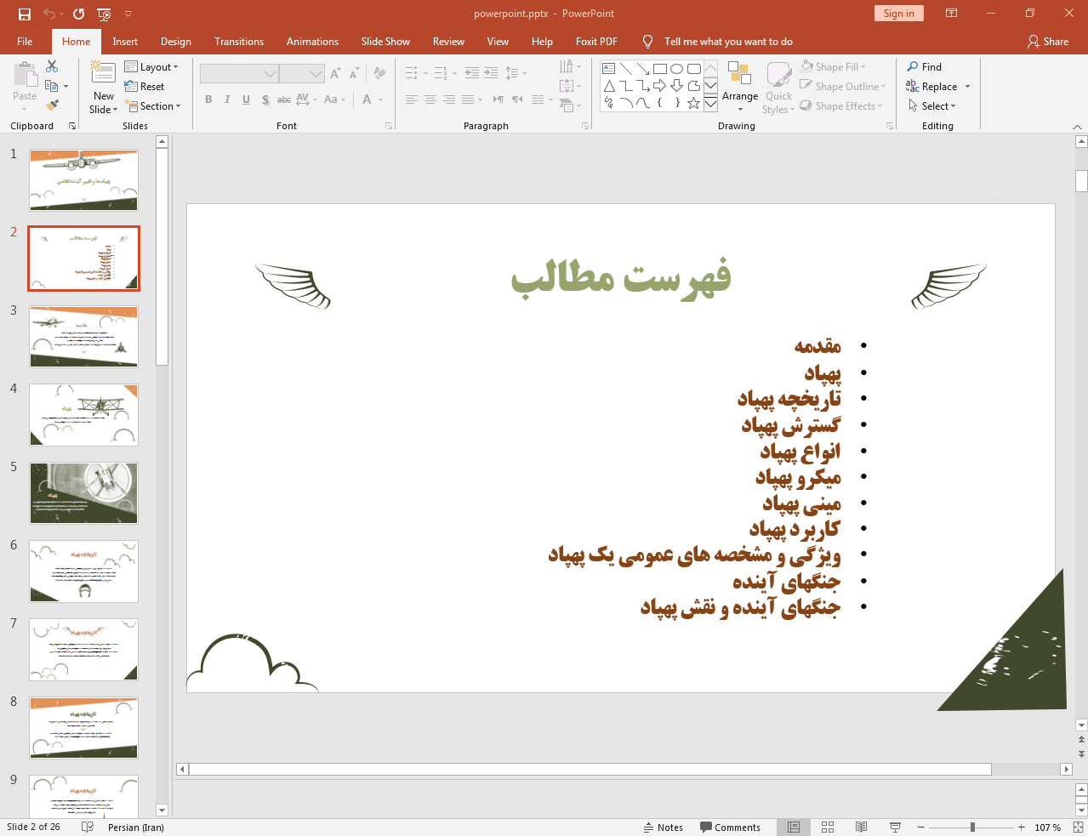Toggle Normal view in status bar
This screenshot has height=836, width=1088.
pyautogui.click(x=794, y=827)
